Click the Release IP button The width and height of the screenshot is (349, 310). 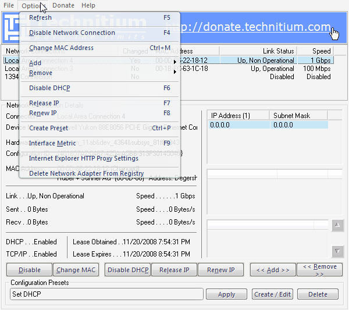point(174,270)
